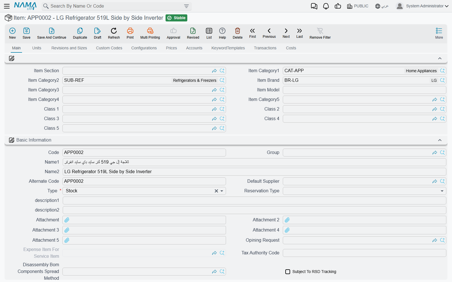Open Multi Printing
This screenshot has width=452, height=282.
point(150,33)
